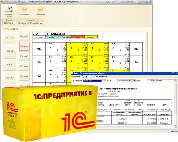
Task: Click the Всего по акту column header
Action: [150, 113]
